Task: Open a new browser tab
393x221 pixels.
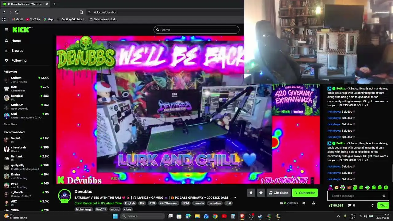Action: click(x=54, y=4)
